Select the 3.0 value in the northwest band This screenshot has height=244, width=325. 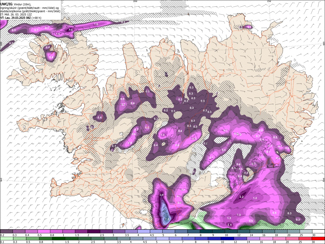click(71, 30)
